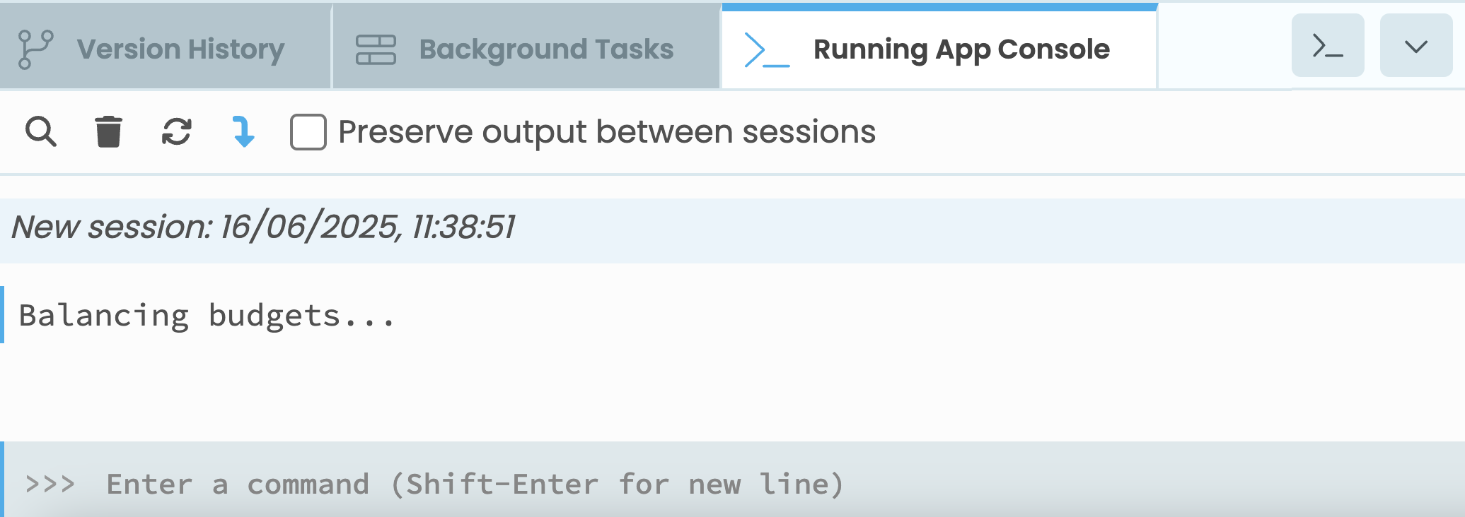Restart the session using refresh icon

[175, 132]
